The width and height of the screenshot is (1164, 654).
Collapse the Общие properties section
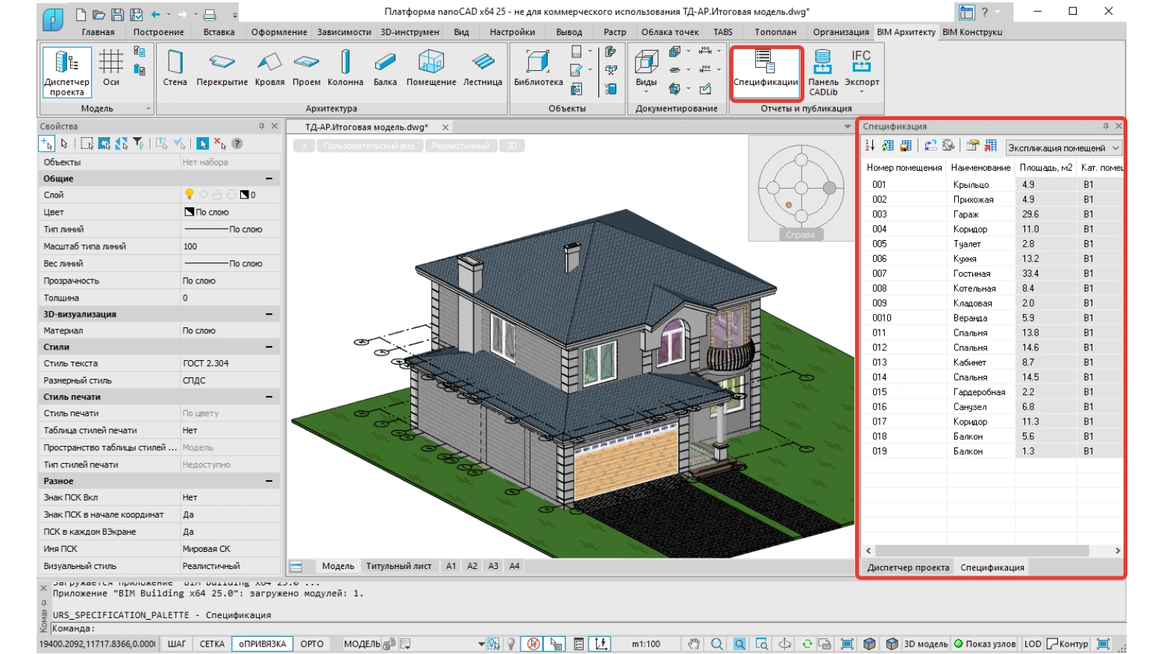click(269, 178)
